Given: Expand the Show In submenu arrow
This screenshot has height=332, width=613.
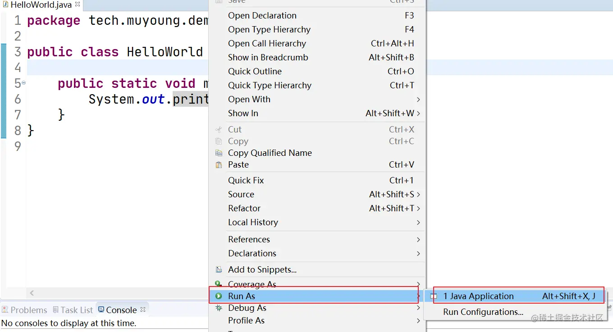Looking at the screenshot, I should point(418,113).
